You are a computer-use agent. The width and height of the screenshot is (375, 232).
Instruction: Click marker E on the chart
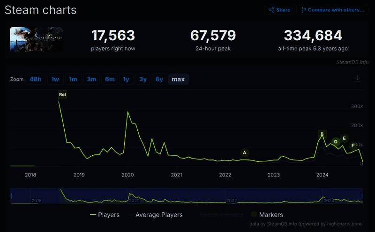pyautogui.click(x=345, y=138)
